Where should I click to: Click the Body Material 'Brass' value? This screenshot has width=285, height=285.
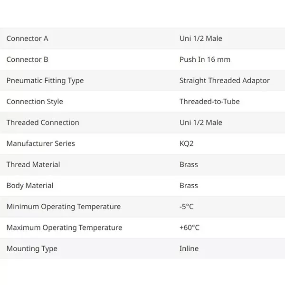[x=189, y=185]
